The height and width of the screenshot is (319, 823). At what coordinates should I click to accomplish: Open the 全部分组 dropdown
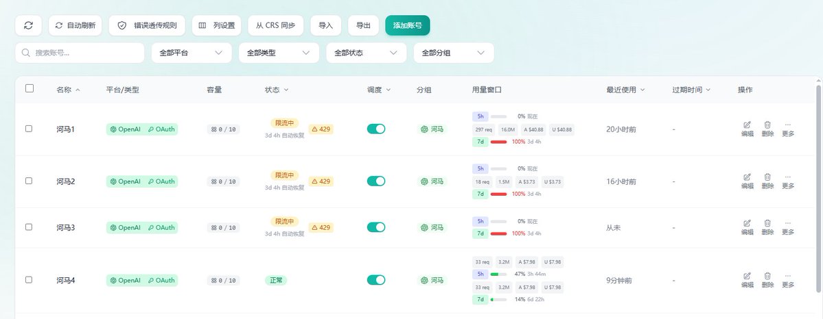coord(454,53)
